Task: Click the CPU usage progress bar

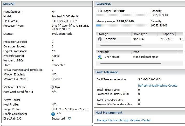Action: pos(122,15)
